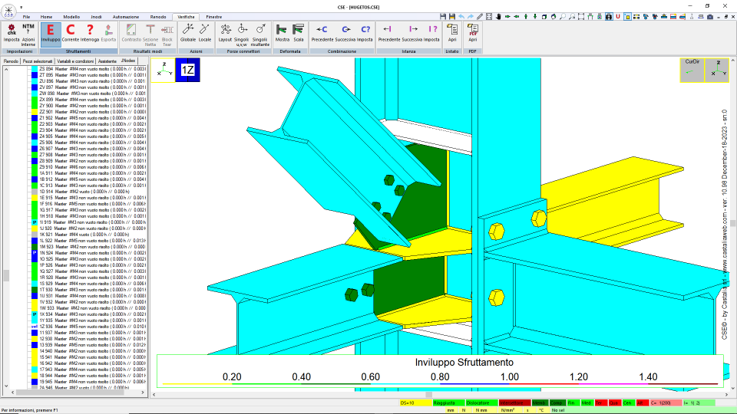The height and width of the screenshot is (414, 737).
Task: Click Singoli u,v,w connector forces
Action: [x=242, y=34]
